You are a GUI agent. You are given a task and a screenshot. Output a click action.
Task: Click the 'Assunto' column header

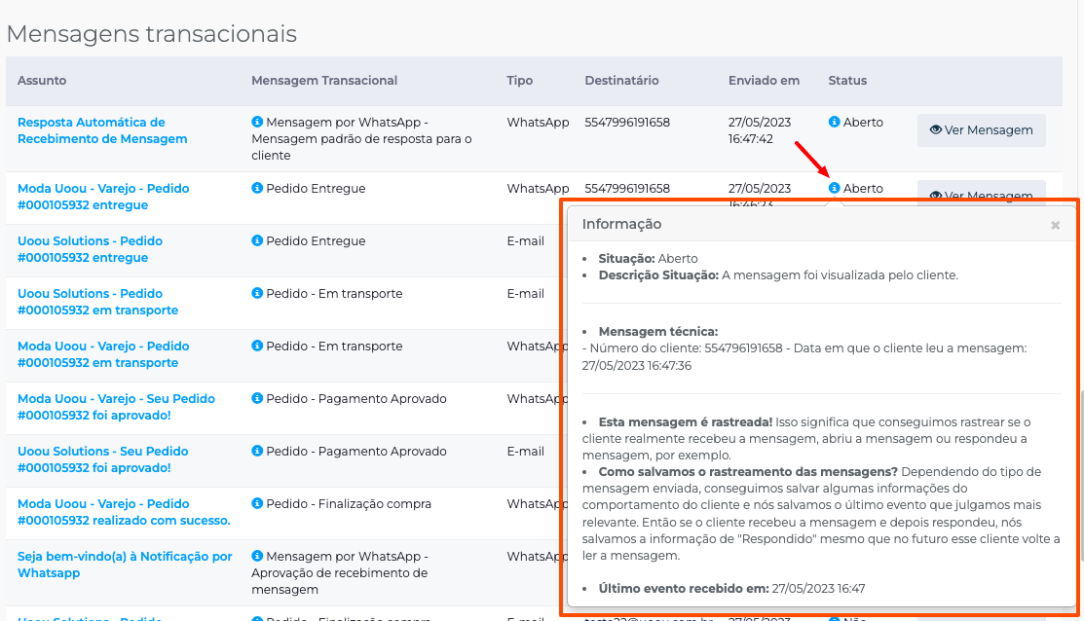pos(42,80)
